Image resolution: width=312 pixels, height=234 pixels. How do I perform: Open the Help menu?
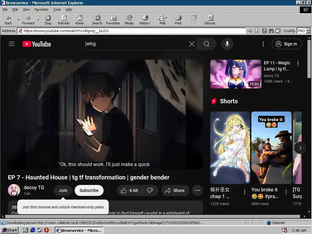[x=69, y=9]
